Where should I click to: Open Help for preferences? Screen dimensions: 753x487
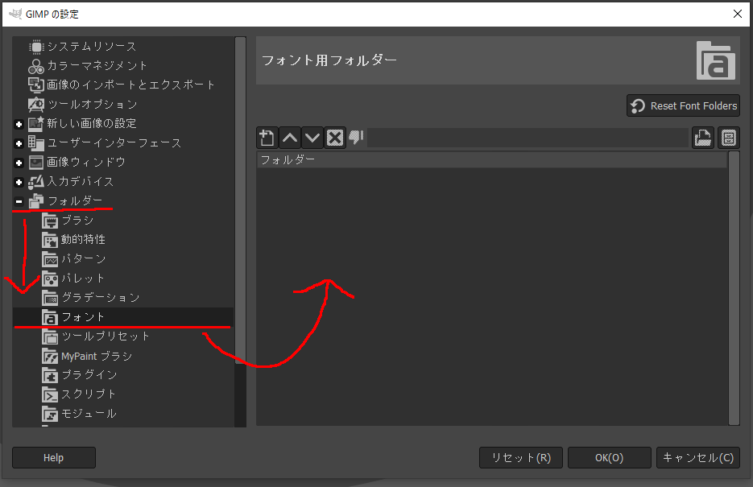click(54, 458)
